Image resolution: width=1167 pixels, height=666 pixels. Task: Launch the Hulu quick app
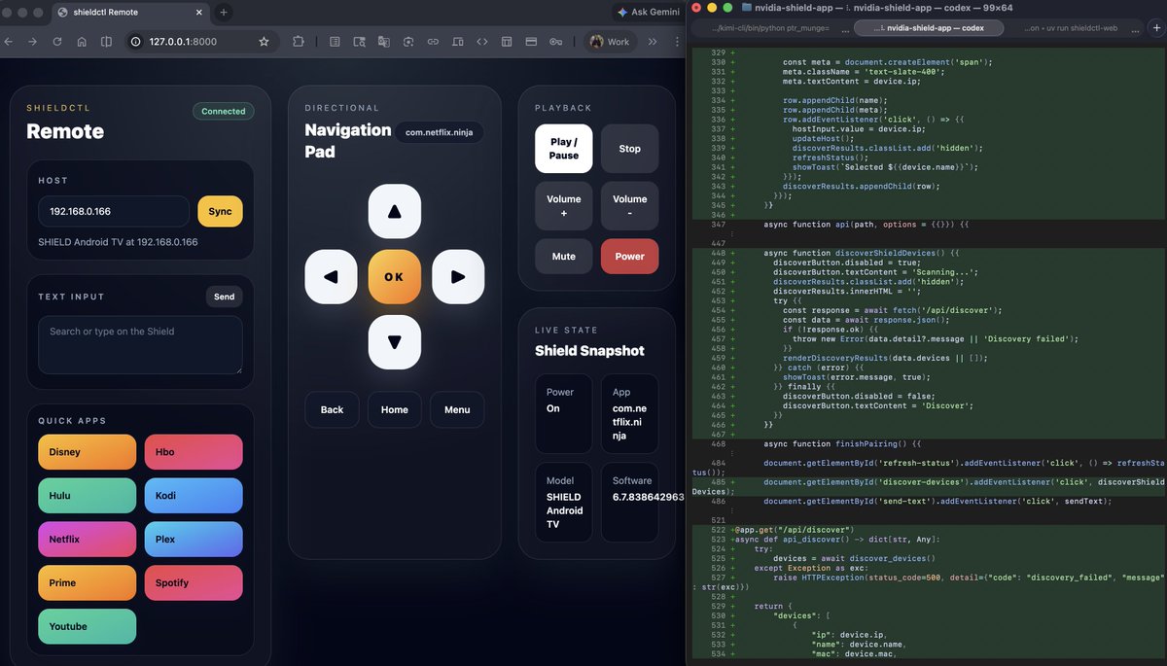[88, 496]
